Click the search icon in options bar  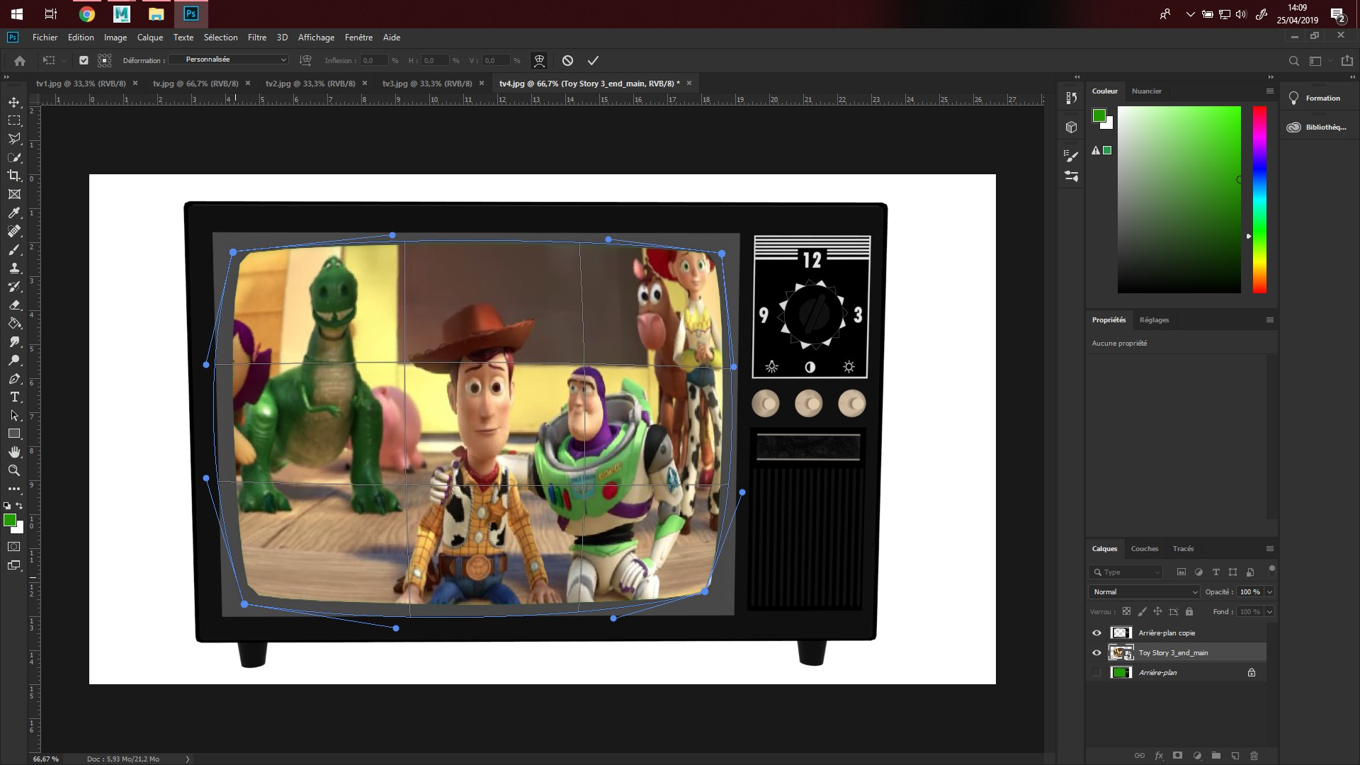point(1293,61)
